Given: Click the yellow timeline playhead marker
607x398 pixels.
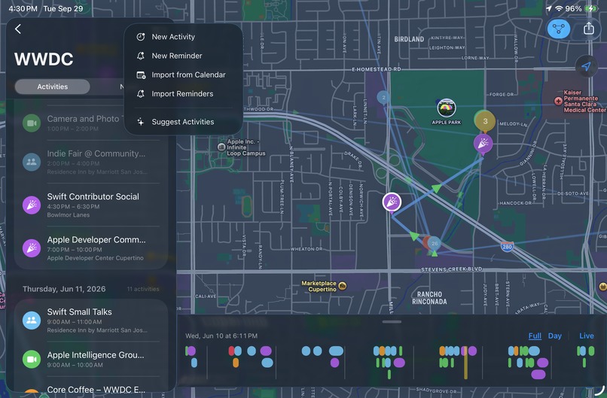Looking at the screenshot, I should point(465,363).
